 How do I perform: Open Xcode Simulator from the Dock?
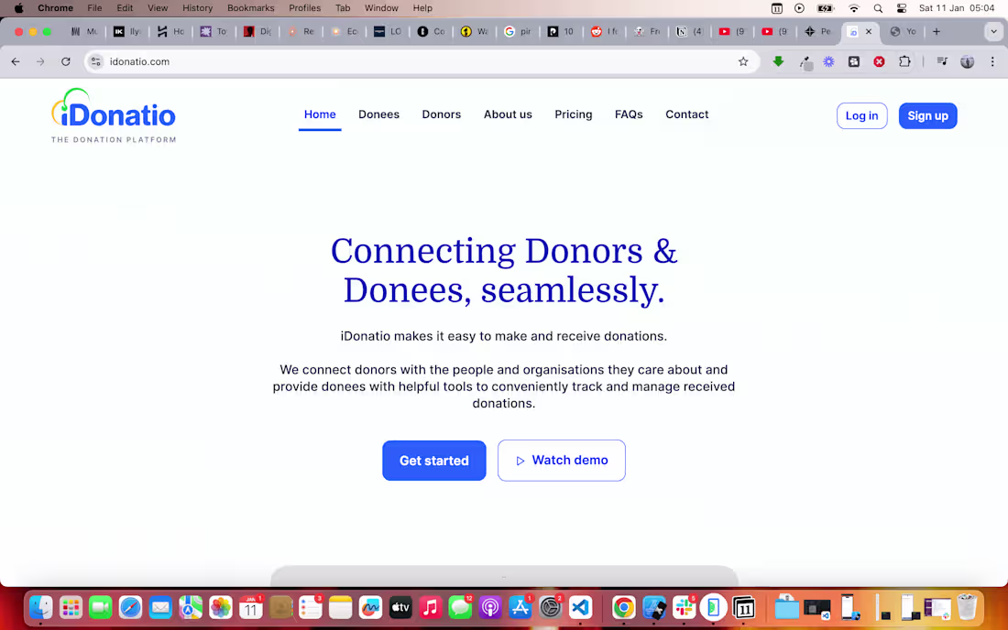point(653,607)
